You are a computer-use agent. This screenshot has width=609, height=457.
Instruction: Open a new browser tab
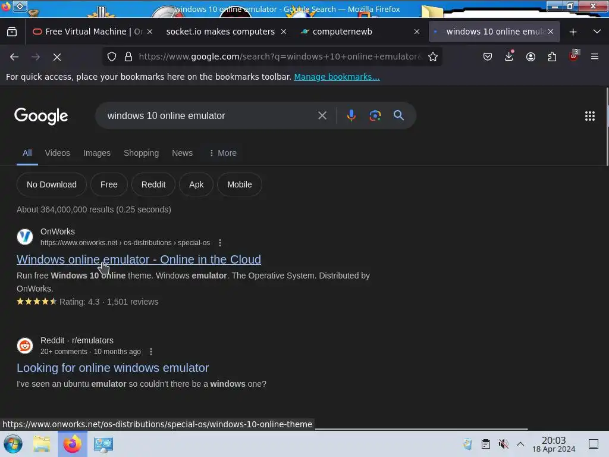573,32
